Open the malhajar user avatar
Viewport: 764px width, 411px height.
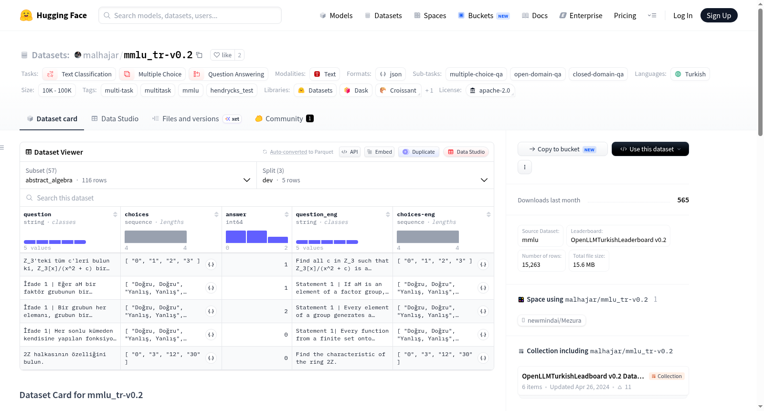point(78,55)
